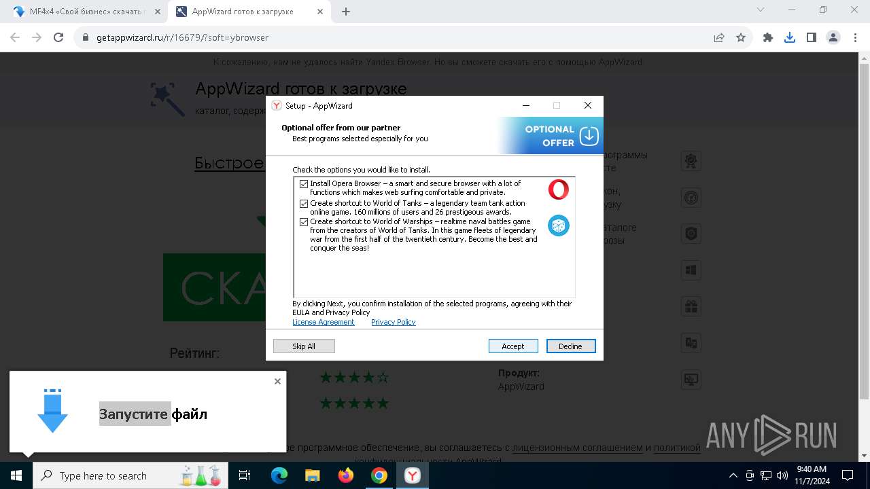Click the taskbar search box
The image size is (870, 489).
click(x=130, y=475)
